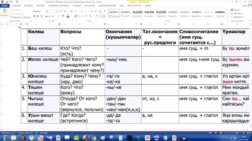The image size is (252, 141).
Task: Click the bullet list icon
Action: (76, 11)
